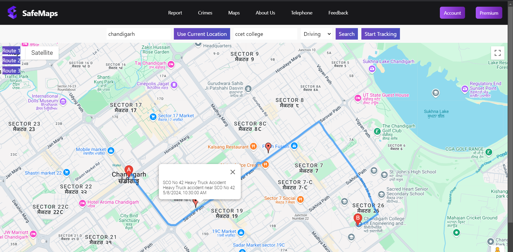This screenshot has height=252, width=513.
Task: Click the Account button
Action: pos(452,13)
